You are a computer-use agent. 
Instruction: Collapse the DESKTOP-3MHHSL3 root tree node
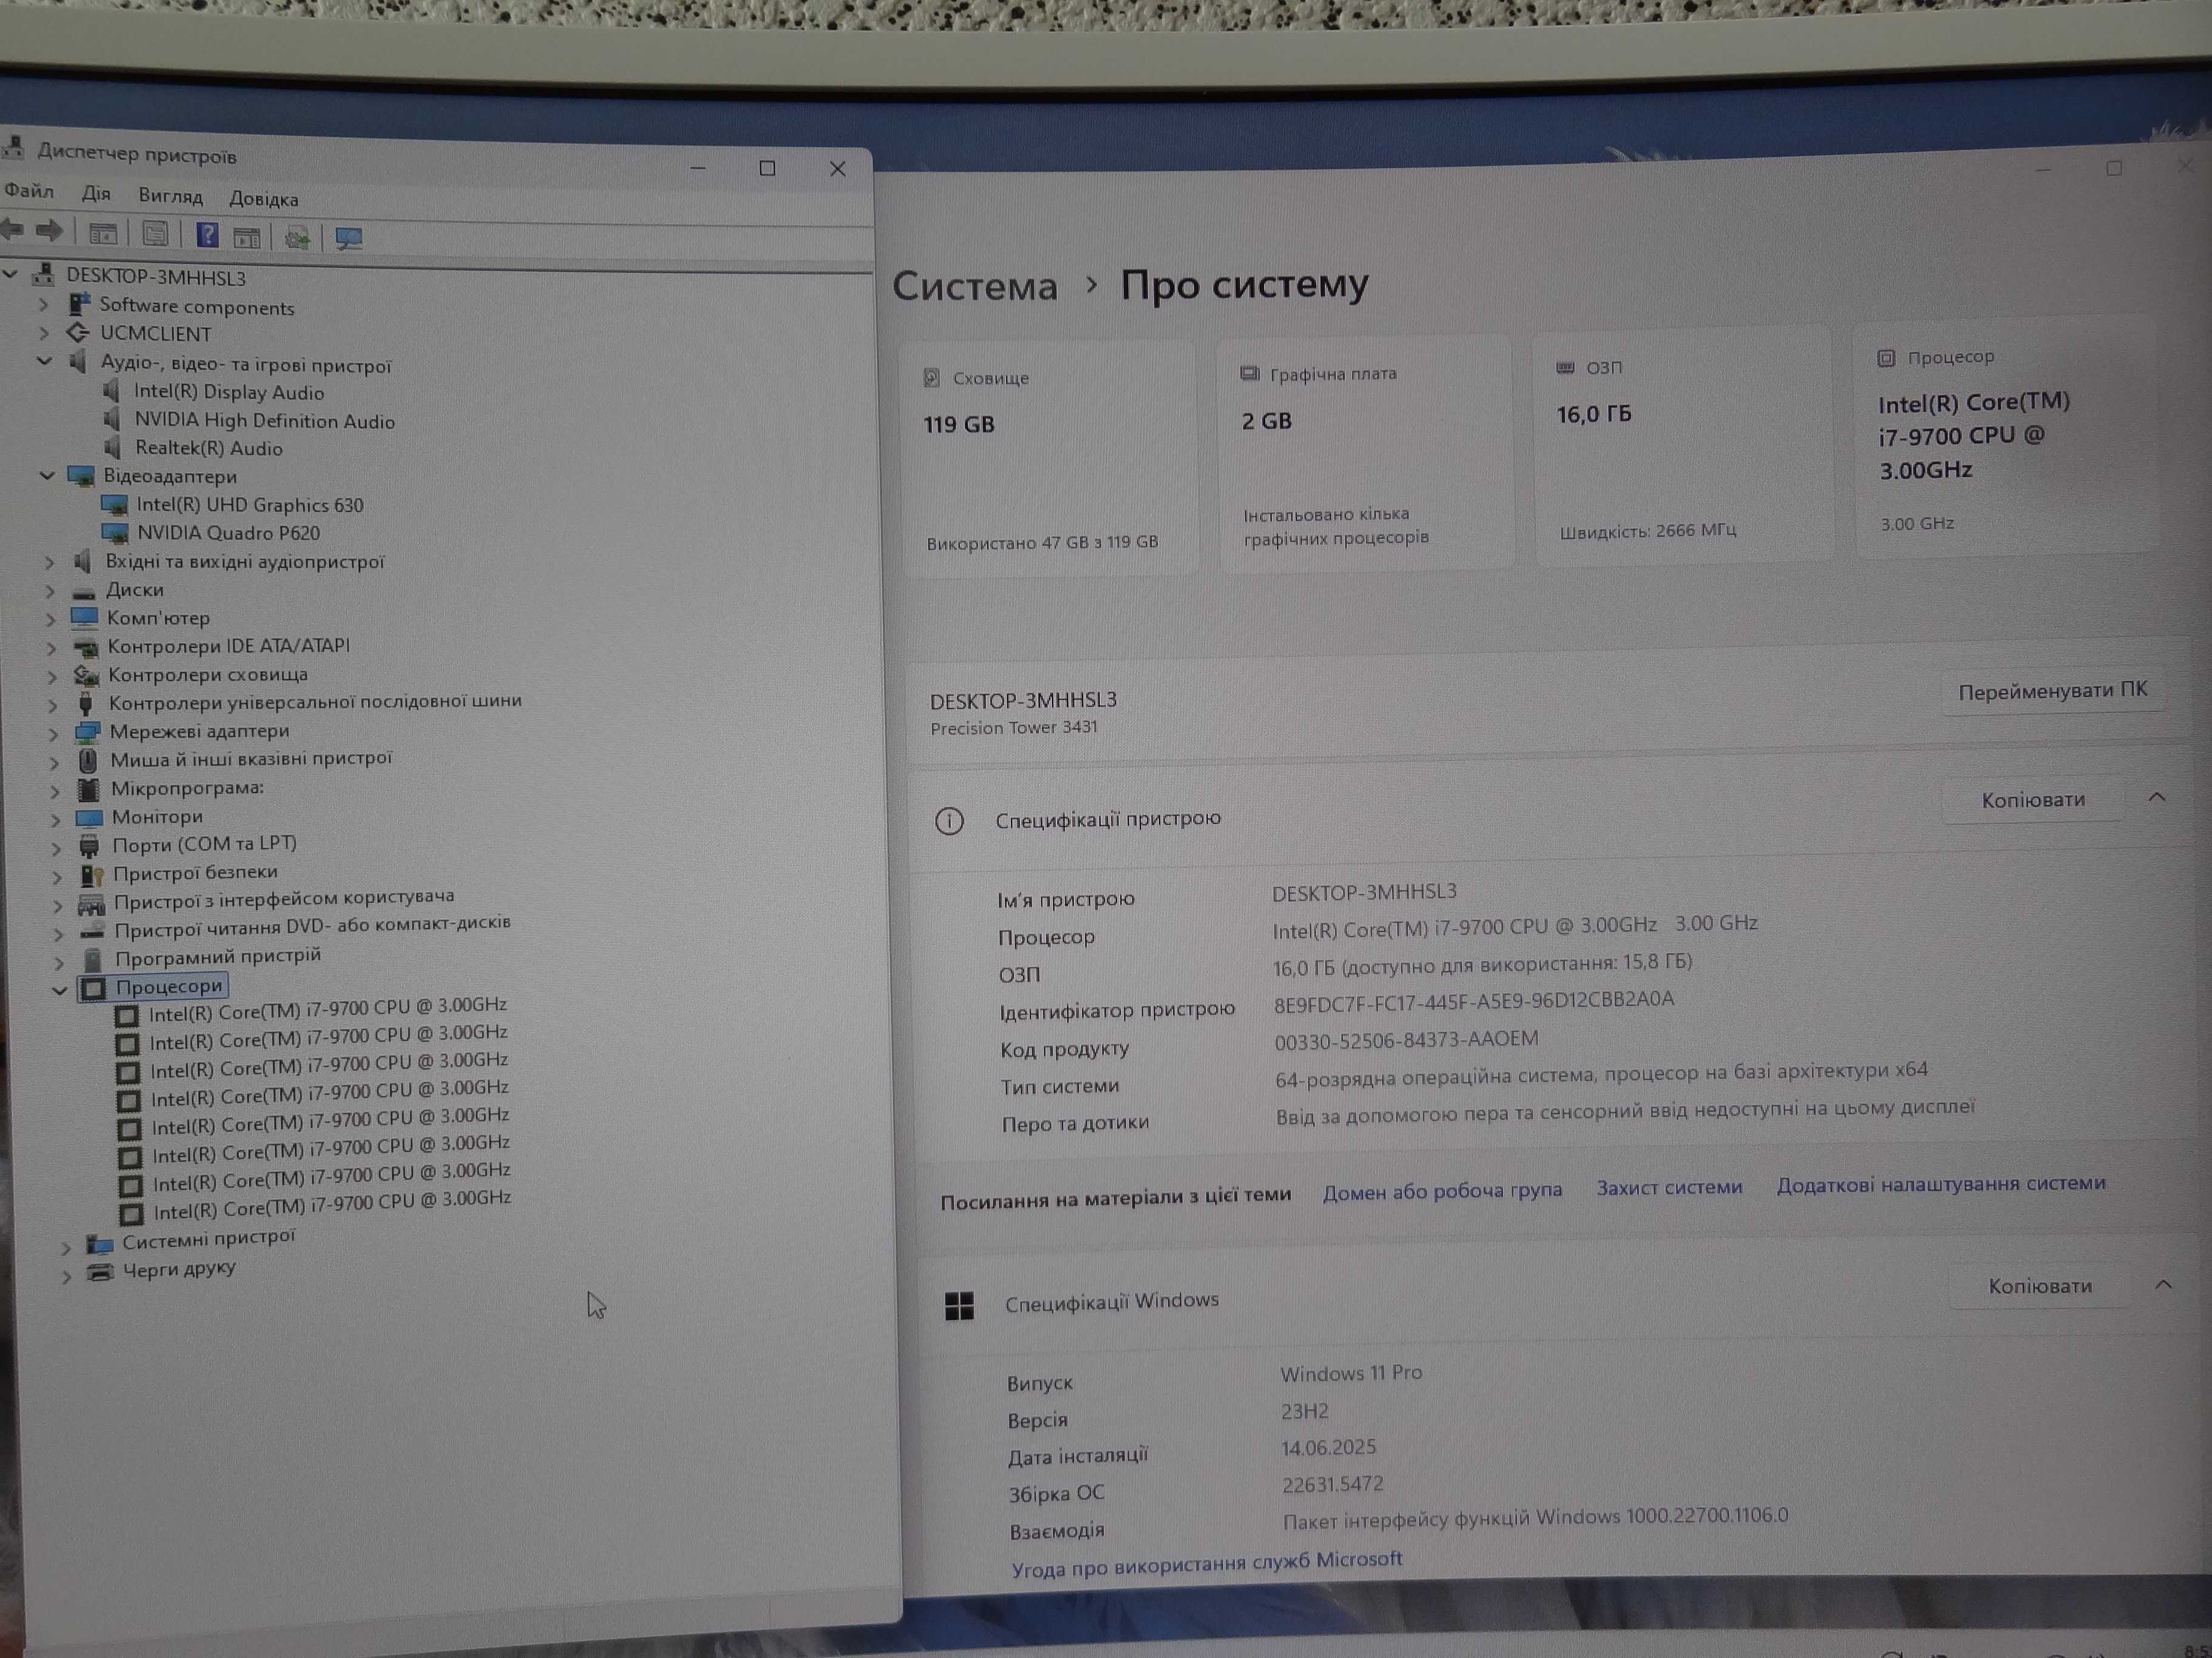click(x=10, y=273)
